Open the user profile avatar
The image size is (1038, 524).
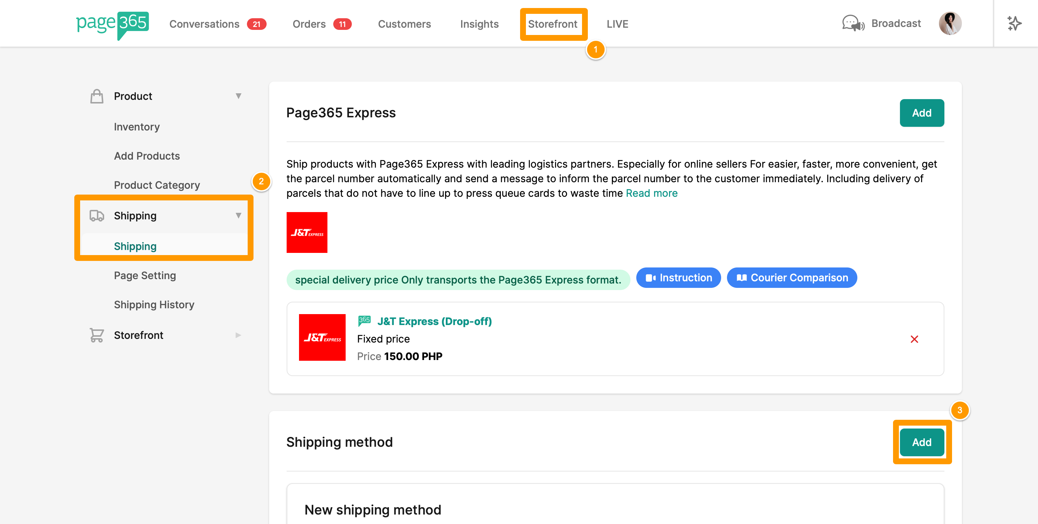(x=950, y=24)
